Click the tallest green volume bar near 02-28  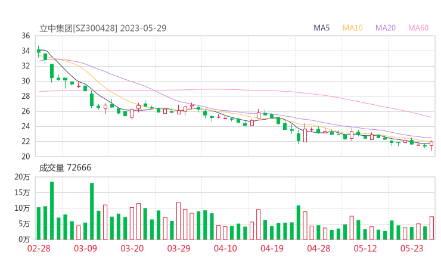click(x=52, y=211)
